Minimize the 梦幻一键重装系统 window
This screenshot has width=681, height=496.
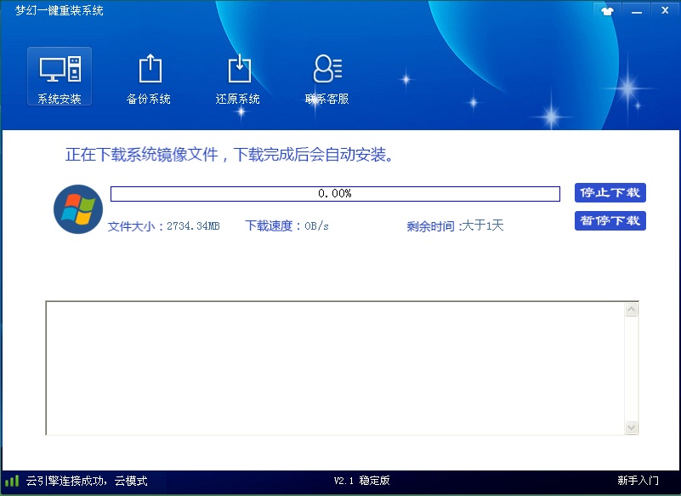click(x=637, y=10)
